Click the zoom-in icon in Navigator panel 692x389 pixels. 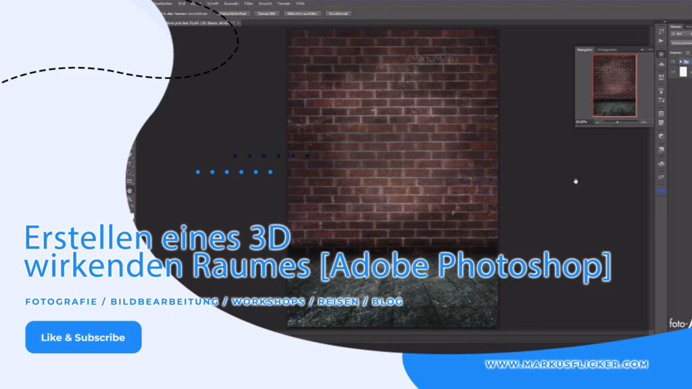[642, 122]
